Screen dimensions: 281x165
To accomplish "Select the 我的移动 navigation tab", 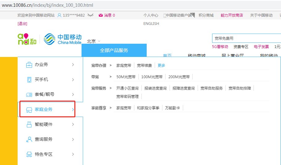I will coord(269,55).
